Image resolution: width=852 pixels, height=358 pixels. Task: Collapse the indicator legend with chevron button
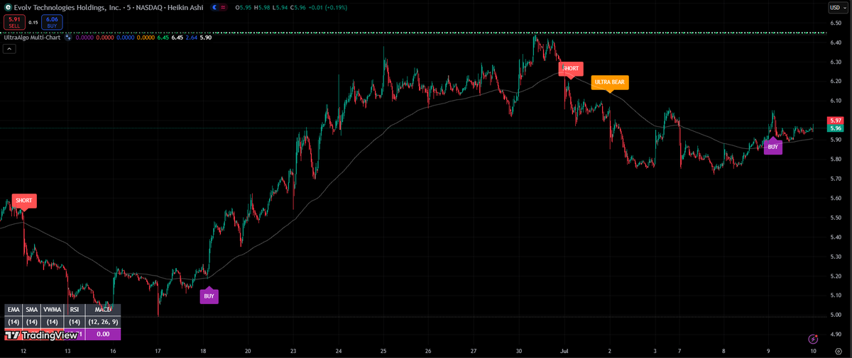tap(9, 49)
